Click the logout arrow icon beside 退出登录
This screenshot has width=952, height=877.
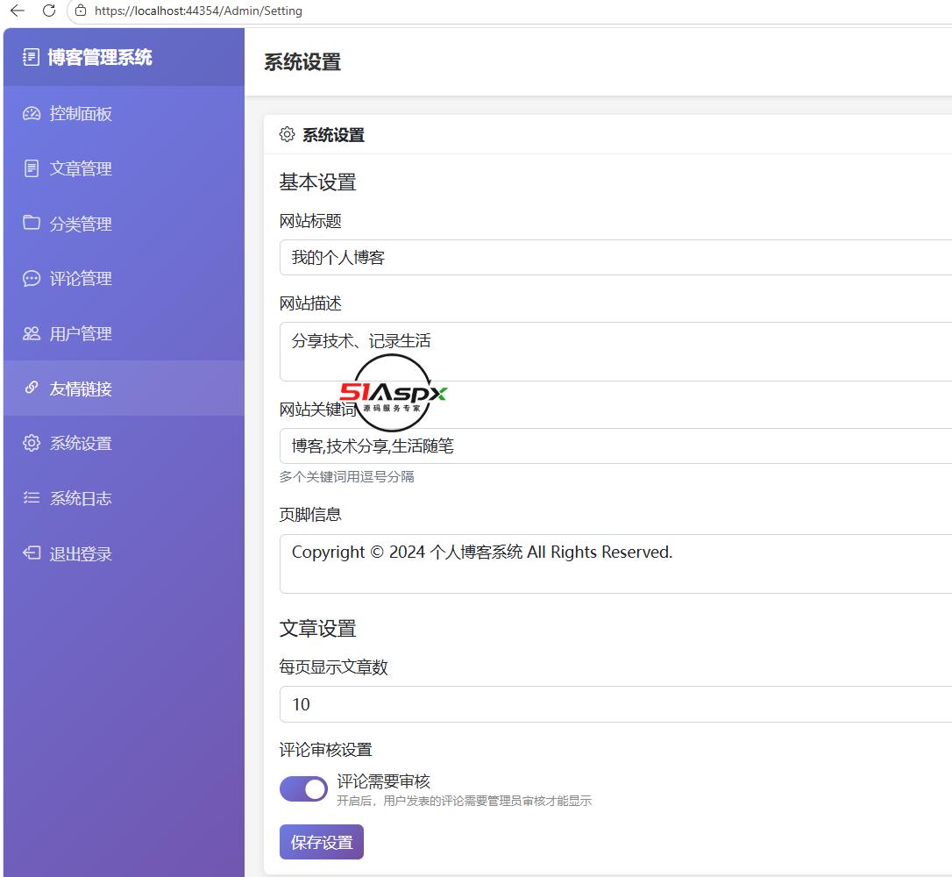(32, 553)
